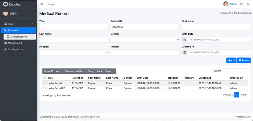This screenshot has height=121, width=253.
Task: Click the Add button
Action: 231,60
